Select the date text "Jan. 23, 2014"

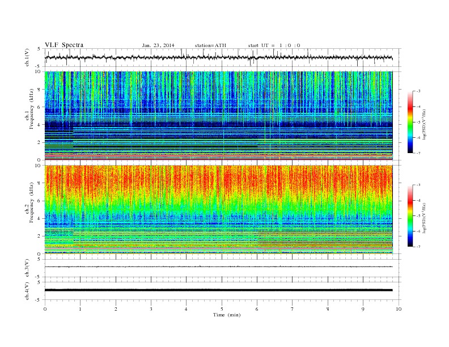click(158, 45)
